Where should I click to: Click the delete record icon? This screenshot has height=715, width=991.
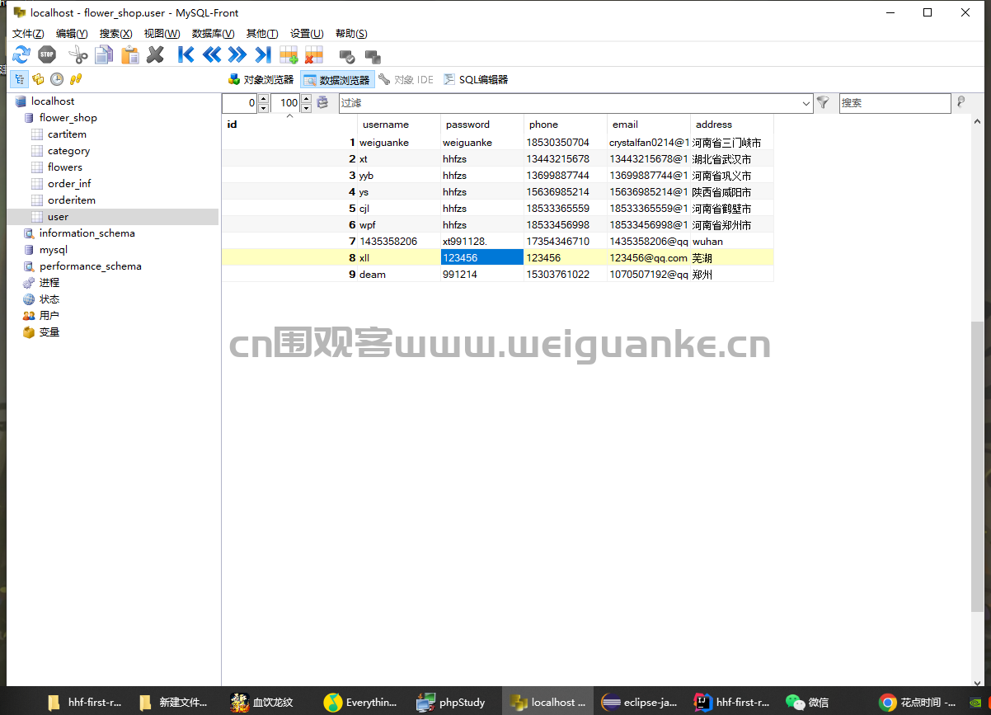[x=313, y=55]
